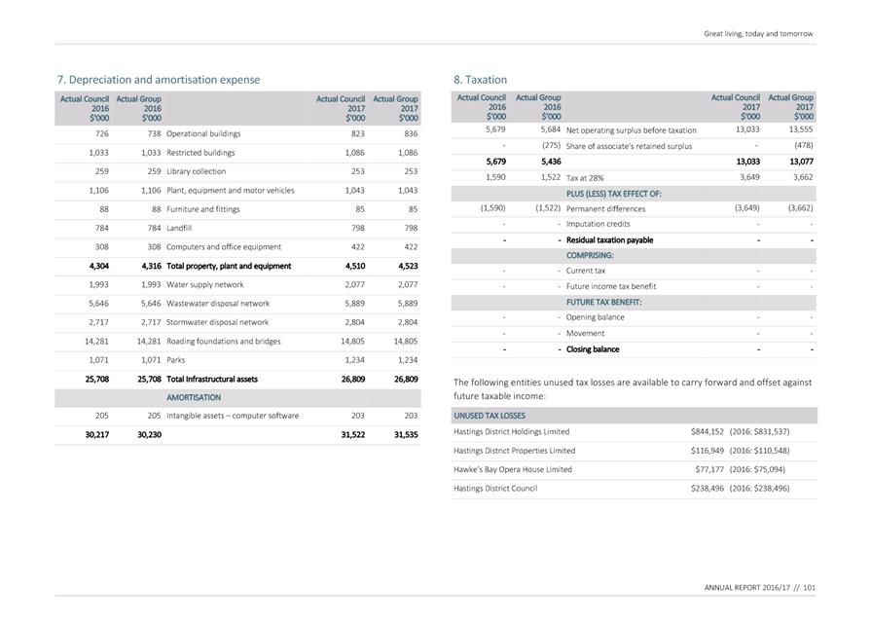Click 'Hawke's Bay Opera House Limited' entry
Image resolution: width=871 pixels, height=621 pixels.
[x=513, y=470]
